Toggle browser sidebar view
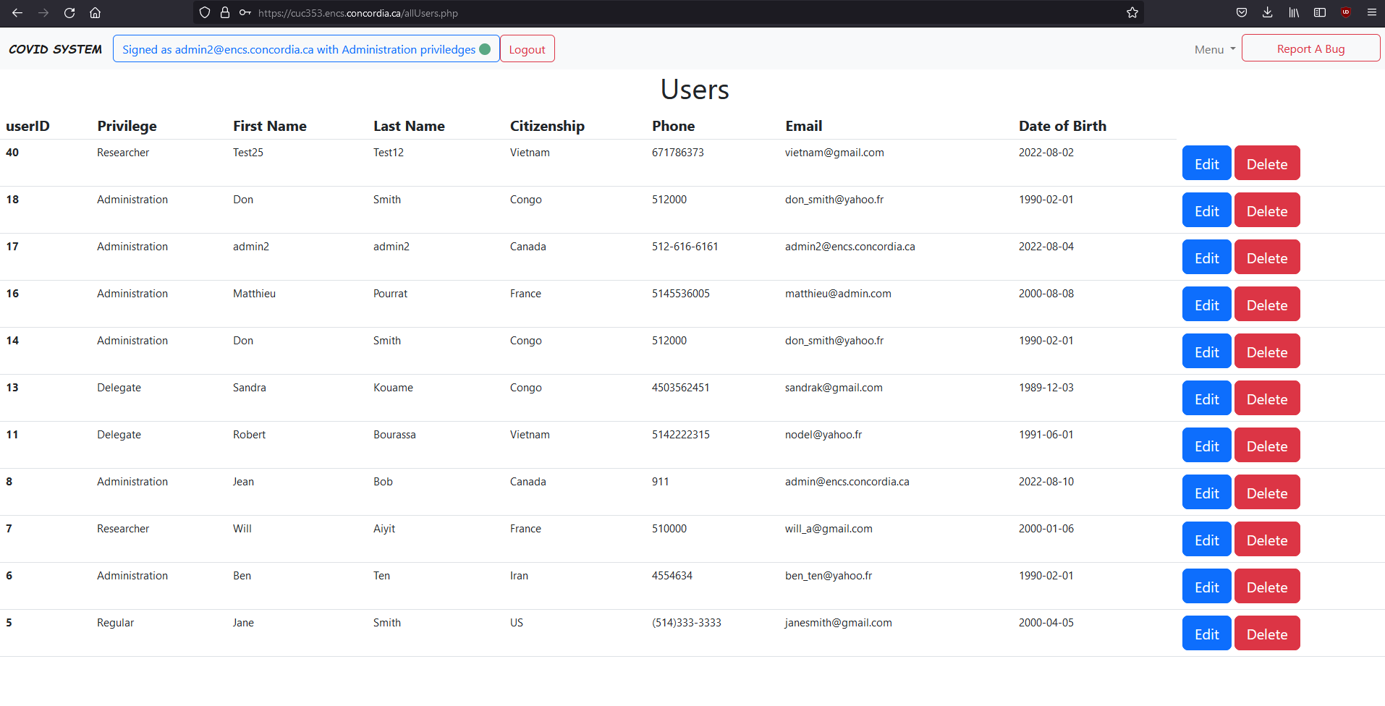This screenshot has height=706, width=1385. 1320,12
